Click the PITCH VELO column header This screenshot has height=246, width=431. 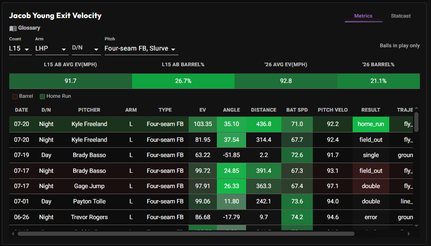333,110
